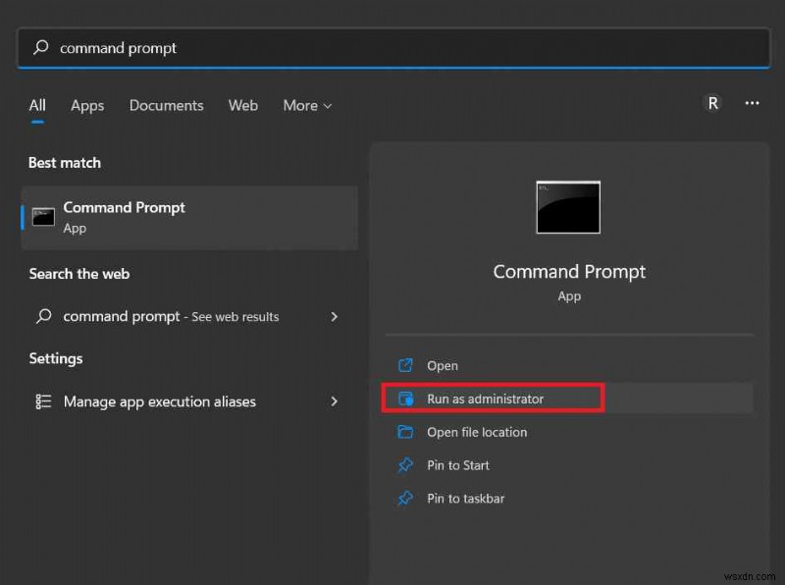Click the Open file location icon
The width and height of the screenshot is (785, 585).
tap(406, 432)
